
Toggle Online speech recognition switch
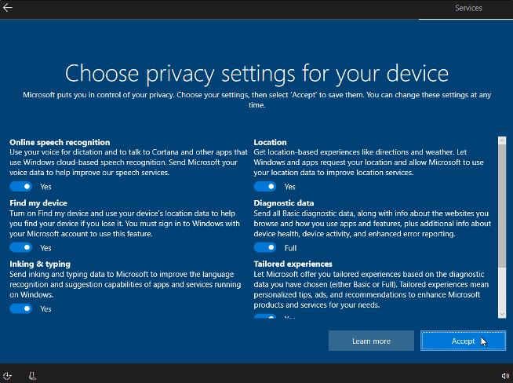pos(20,187)
